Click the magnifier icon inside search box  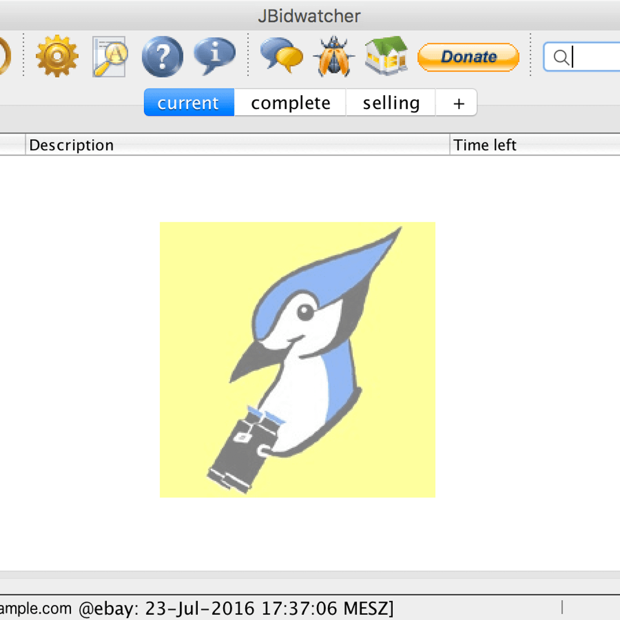(x=561, y=57)
